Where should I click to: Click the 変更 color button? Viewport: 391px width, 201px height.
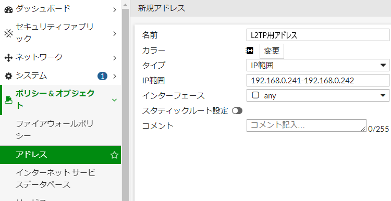[272, 51]
